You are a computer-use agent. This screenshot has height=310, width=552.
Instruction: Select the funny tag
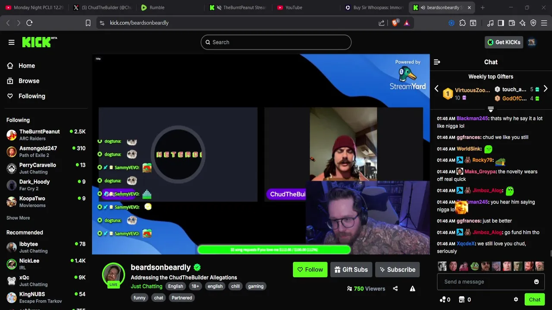click(140, 298)
